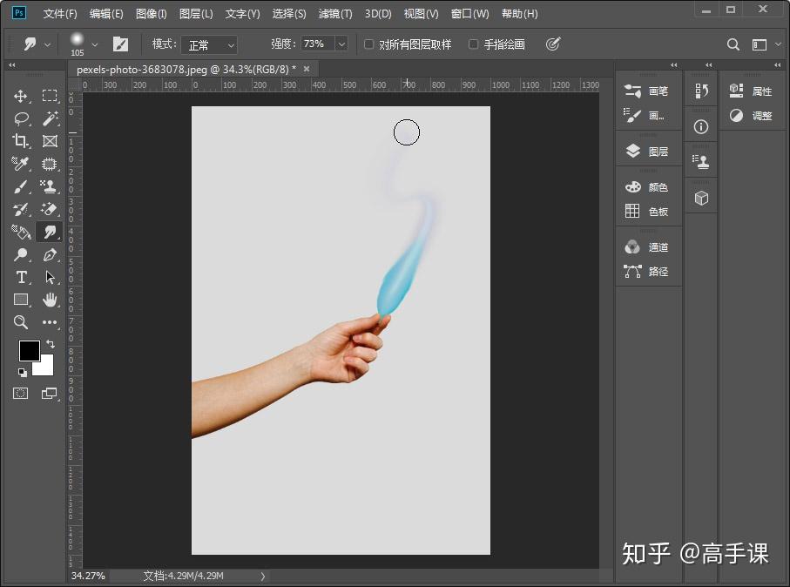790x587 pixels.
Task: Select the Move tool
Action: click(x=21, y=96)
